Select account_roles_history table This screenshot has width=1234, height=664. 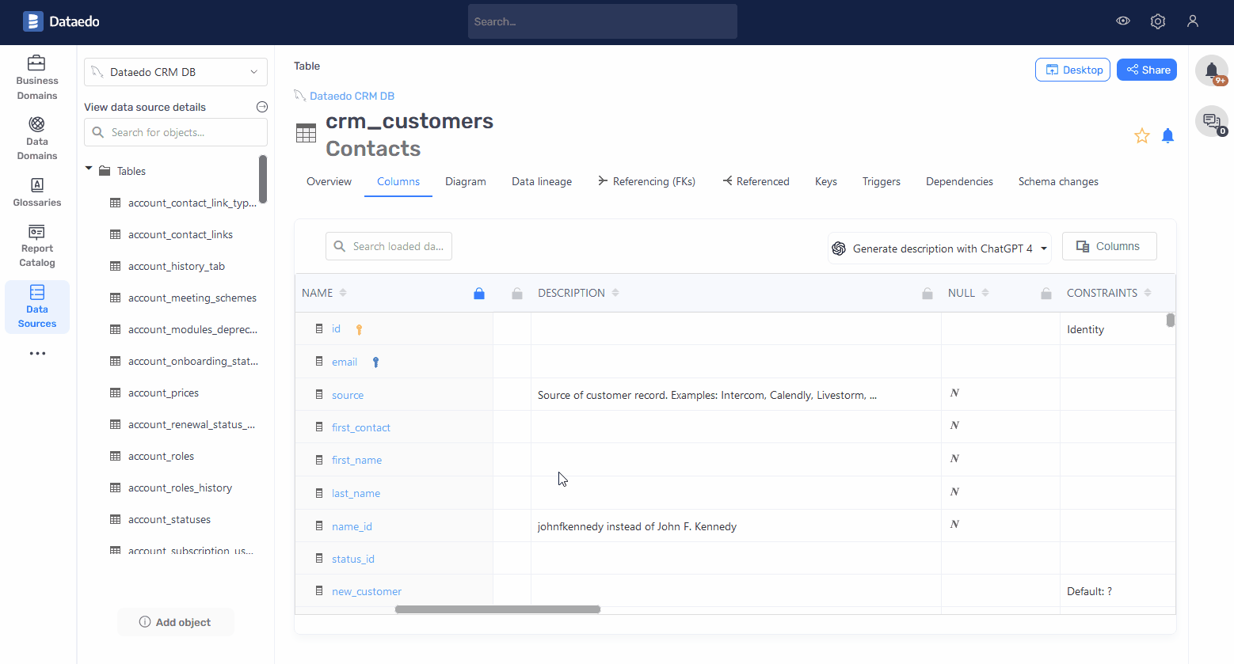point(180,488)
